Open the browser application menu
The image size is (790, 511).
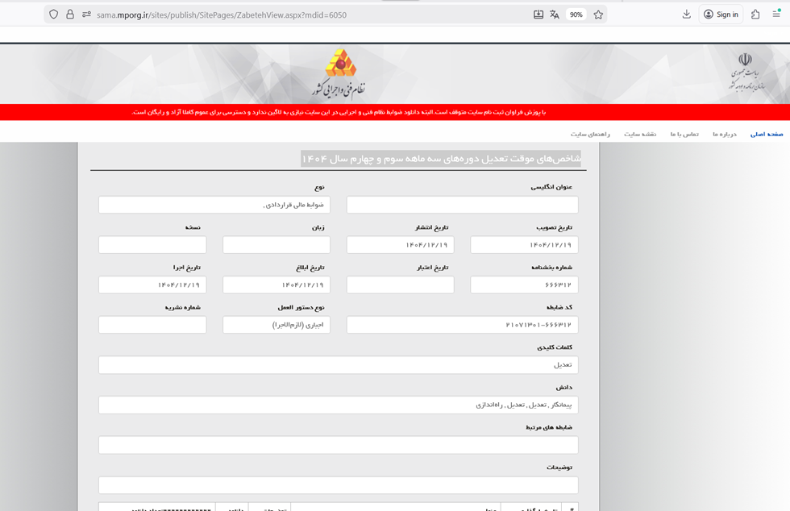776,15
